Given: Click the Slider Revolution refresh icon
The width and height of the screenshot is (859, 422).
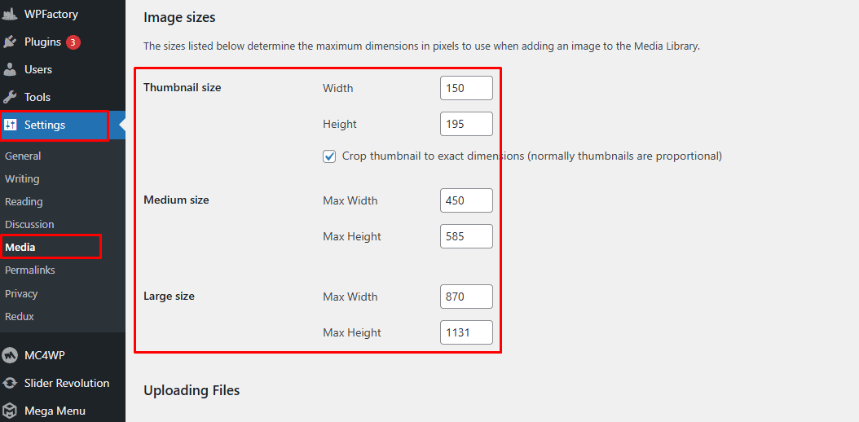Looking at the screenshot, I should [x=11, y=383].
